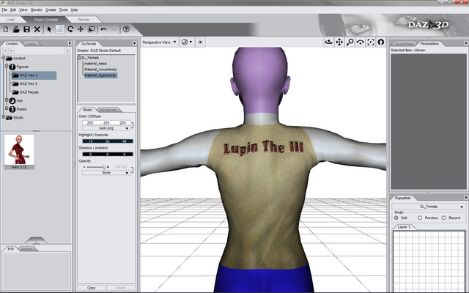Open a file using the folder icon
This screenshot has width=469, height=293.
click(16, 29)
